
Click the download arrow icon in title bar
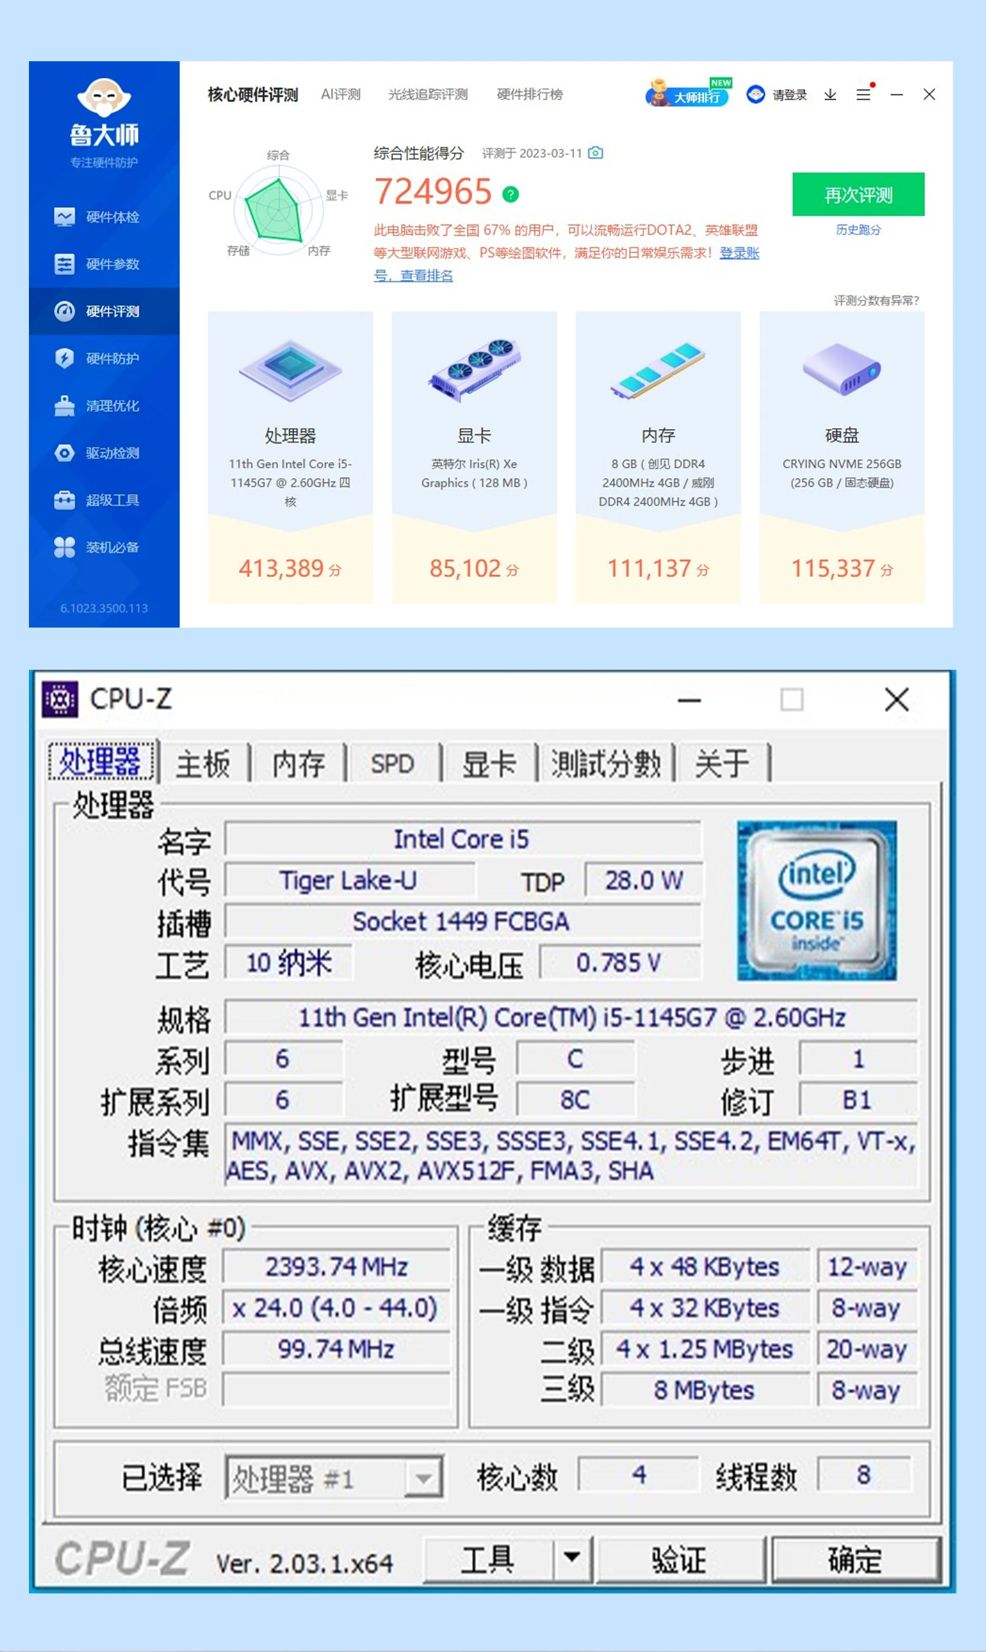coord(830,95)
